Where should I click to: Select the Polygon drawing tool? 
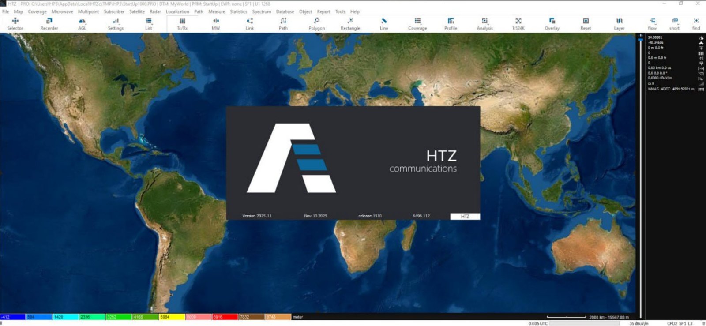pos(317,24)
